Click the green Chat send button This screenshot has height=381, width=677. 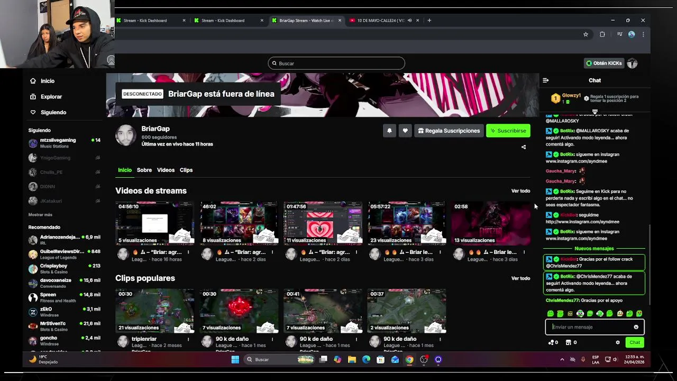635,342
